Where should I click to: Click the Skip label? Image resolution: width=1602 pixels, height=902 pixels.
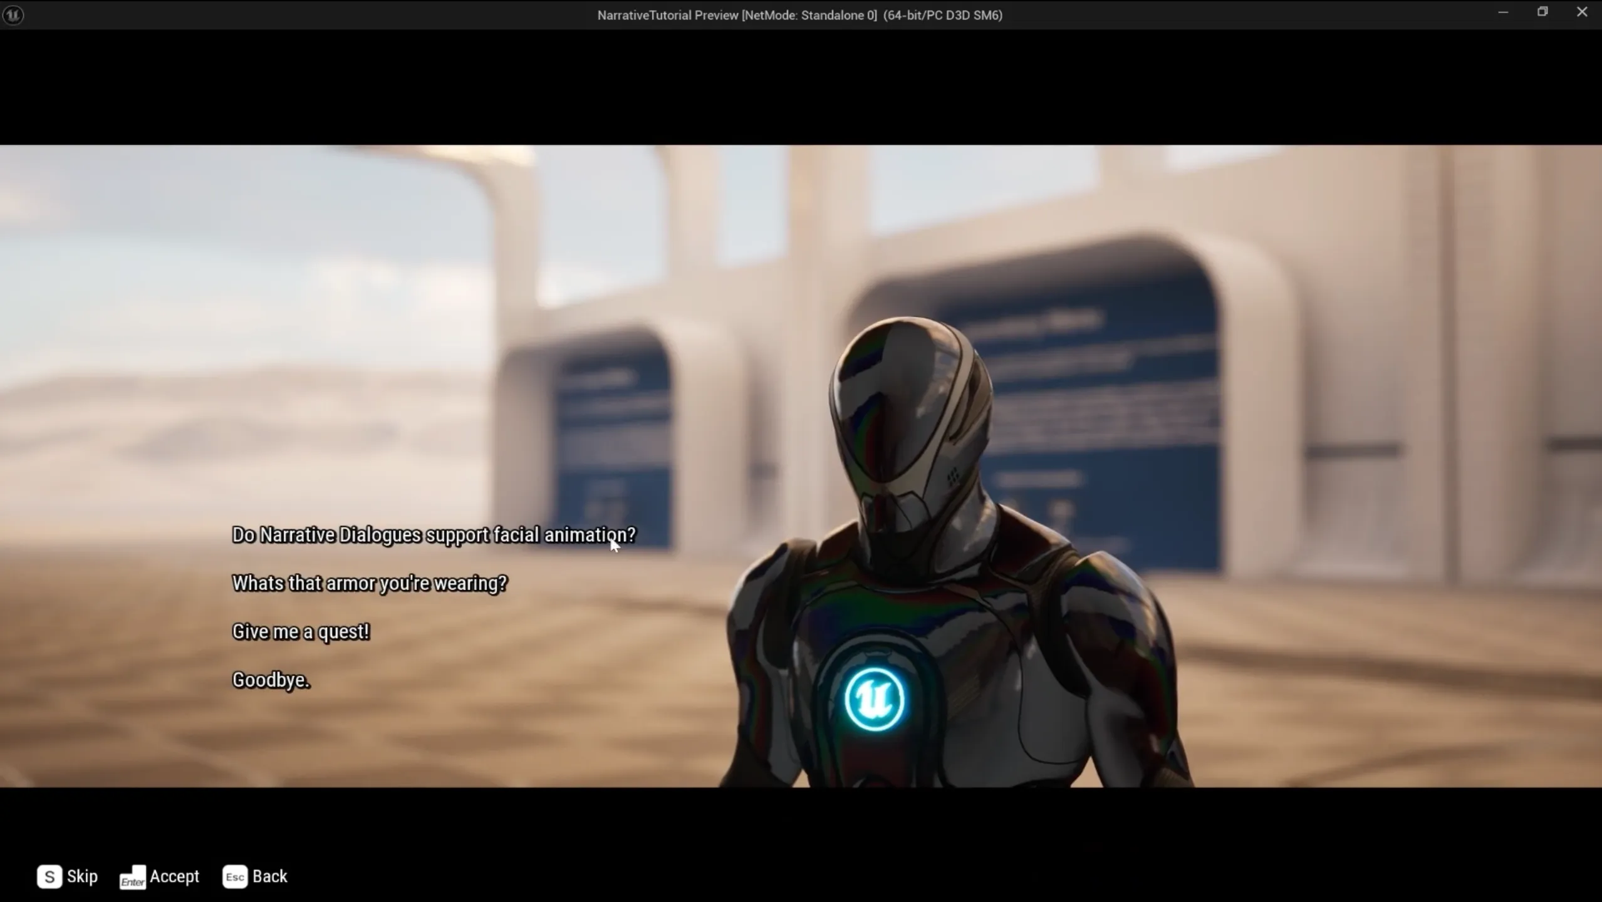point(83,876)
